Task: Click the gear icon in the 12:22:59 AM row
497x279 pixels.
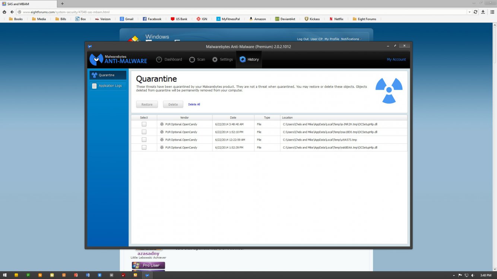Action: click(162, 140)
